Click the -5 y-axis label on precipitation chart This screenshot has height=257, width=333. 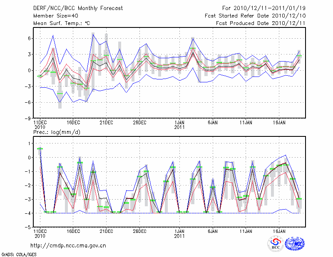point(29,227)
